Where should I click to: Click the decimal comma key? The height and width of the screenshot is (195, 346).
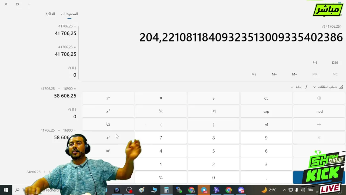[x=266, y=177]
